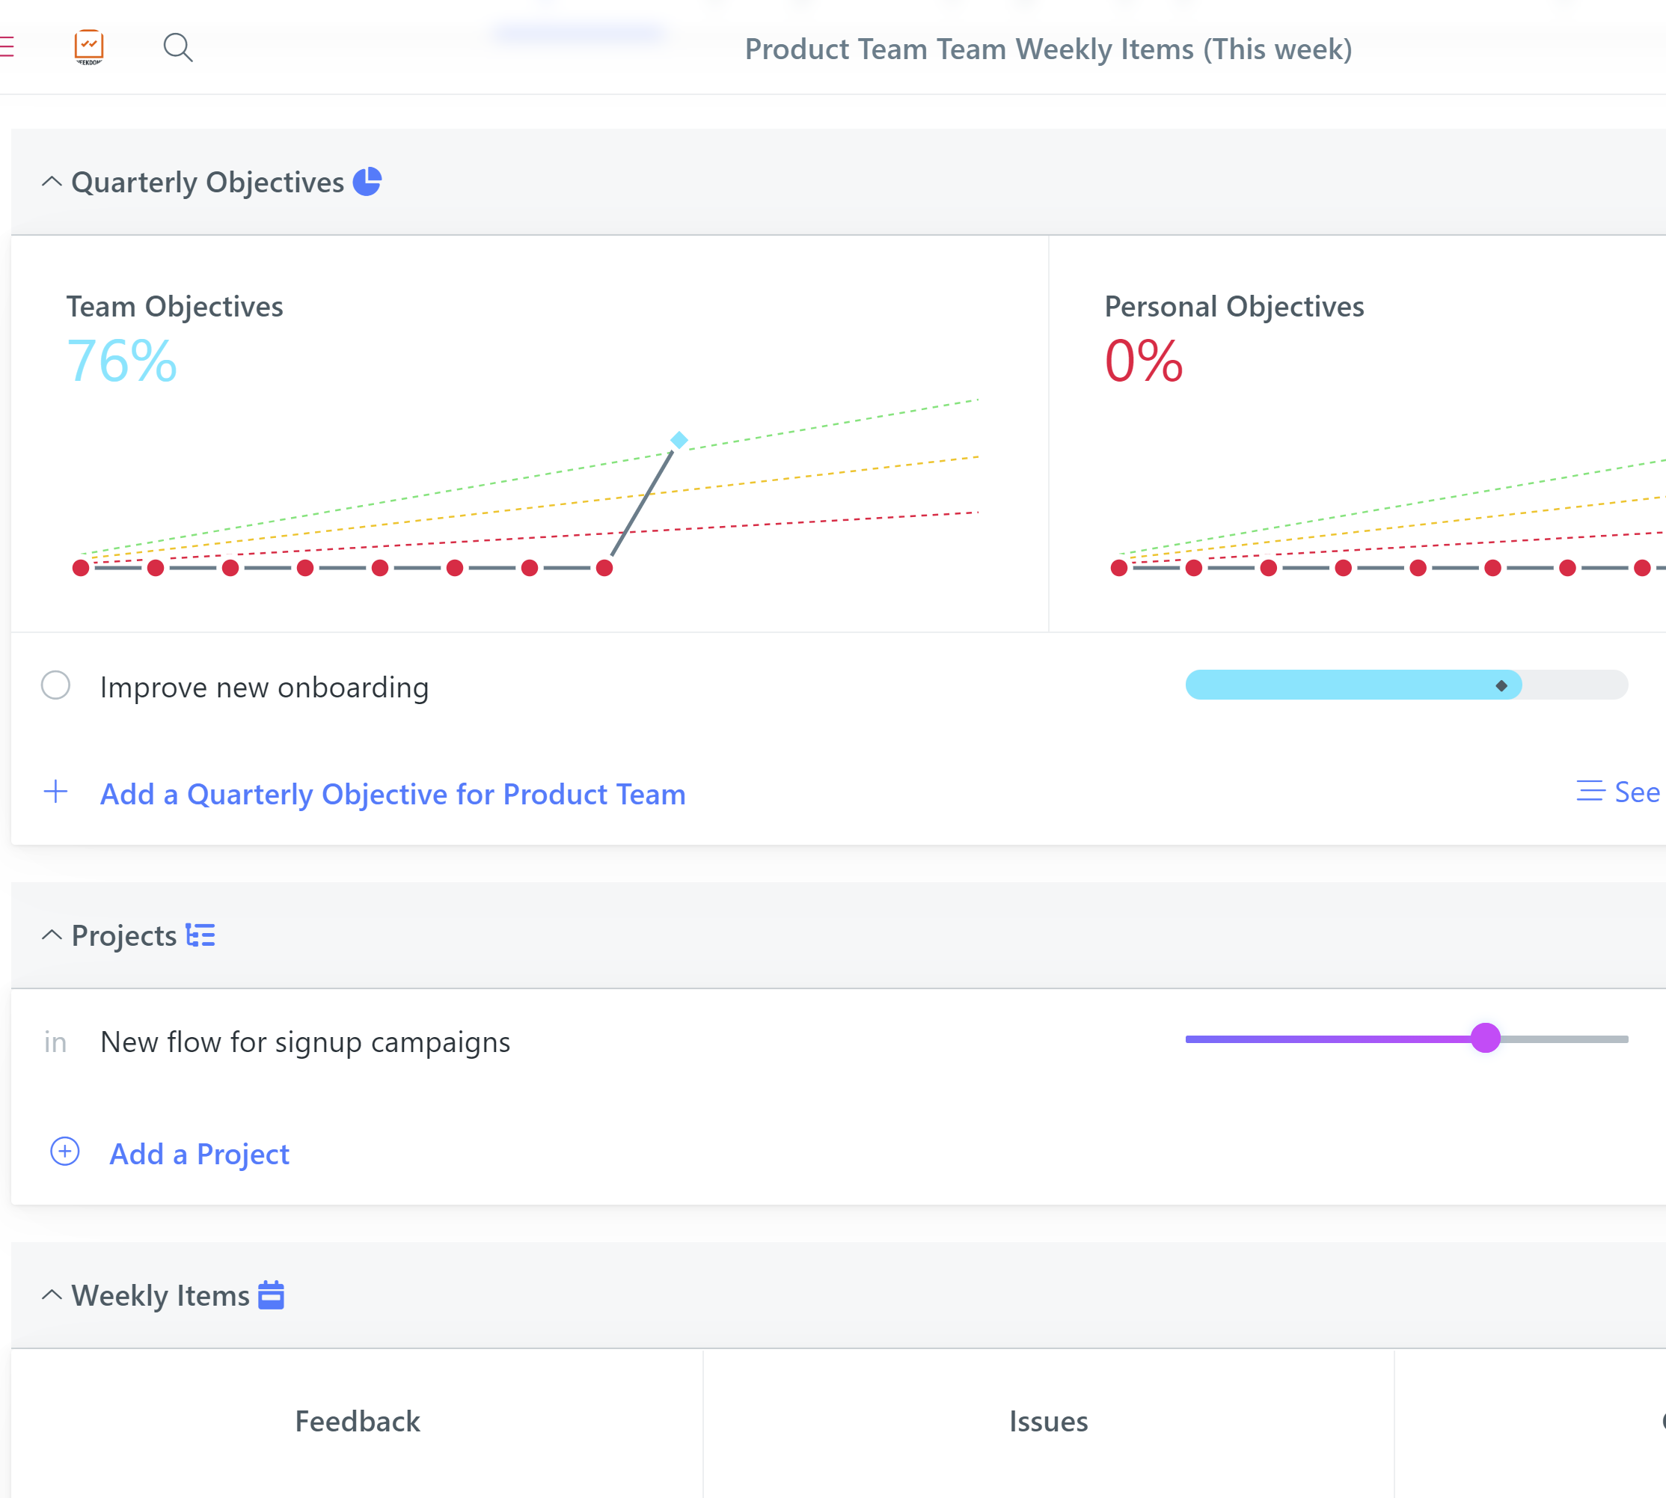Open the hamburger menu icon
Image resolution: width=1666 pixels, height=1498 pixels.
(7, 47)
